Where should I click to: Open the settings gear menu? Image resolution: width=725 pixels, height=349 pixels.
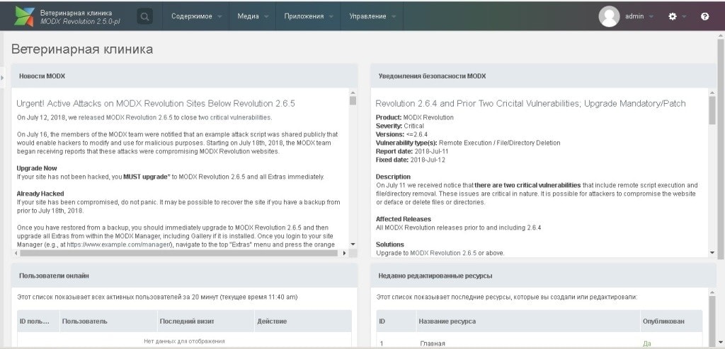coord(673,17)
